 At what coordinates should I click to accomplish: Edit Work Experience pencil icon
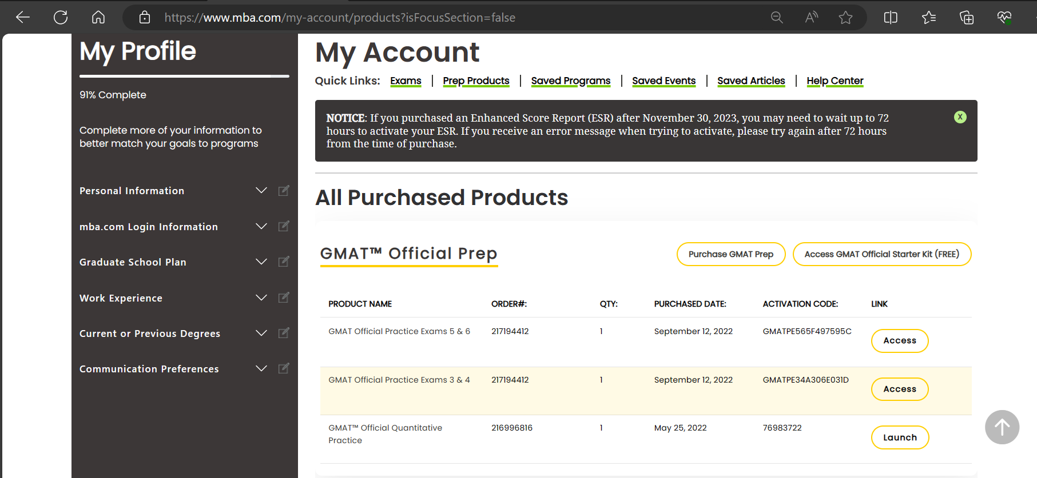pos(284,298)
